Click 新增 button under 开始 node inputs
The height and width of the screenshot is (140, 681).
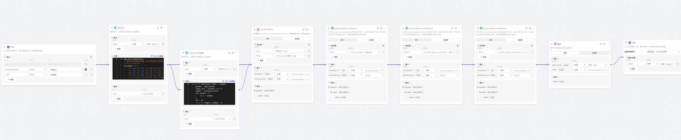click(10, 80)
